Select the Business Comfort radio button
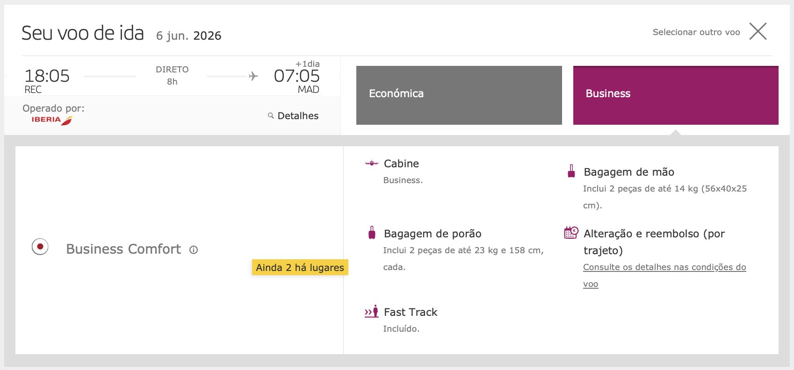Viewport: 794px width, 370px height. [40, 247]
